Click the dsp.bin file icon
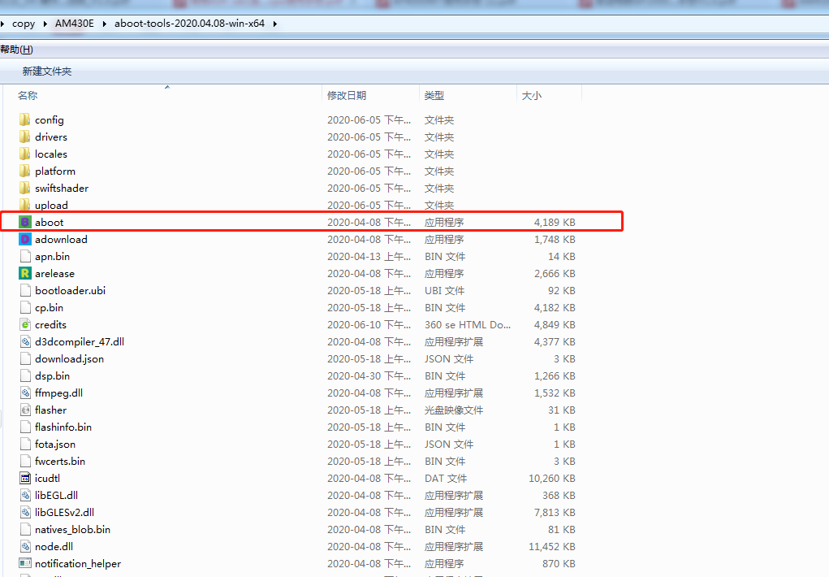This screenshot has width=829, height=577. [x=25, y=375]
